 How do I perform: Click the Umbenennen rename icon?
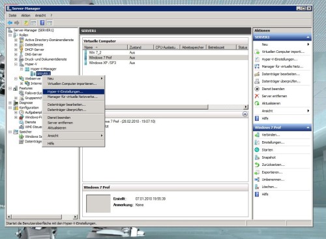pos(257,180)
